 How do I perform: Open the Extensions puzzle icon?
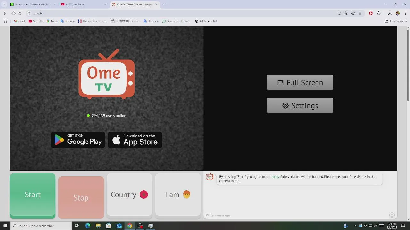(379, 13)
